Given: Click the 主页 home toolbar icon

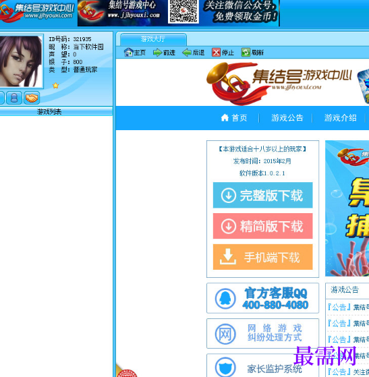Looking at the screenshot, I should tap(128, 52).
